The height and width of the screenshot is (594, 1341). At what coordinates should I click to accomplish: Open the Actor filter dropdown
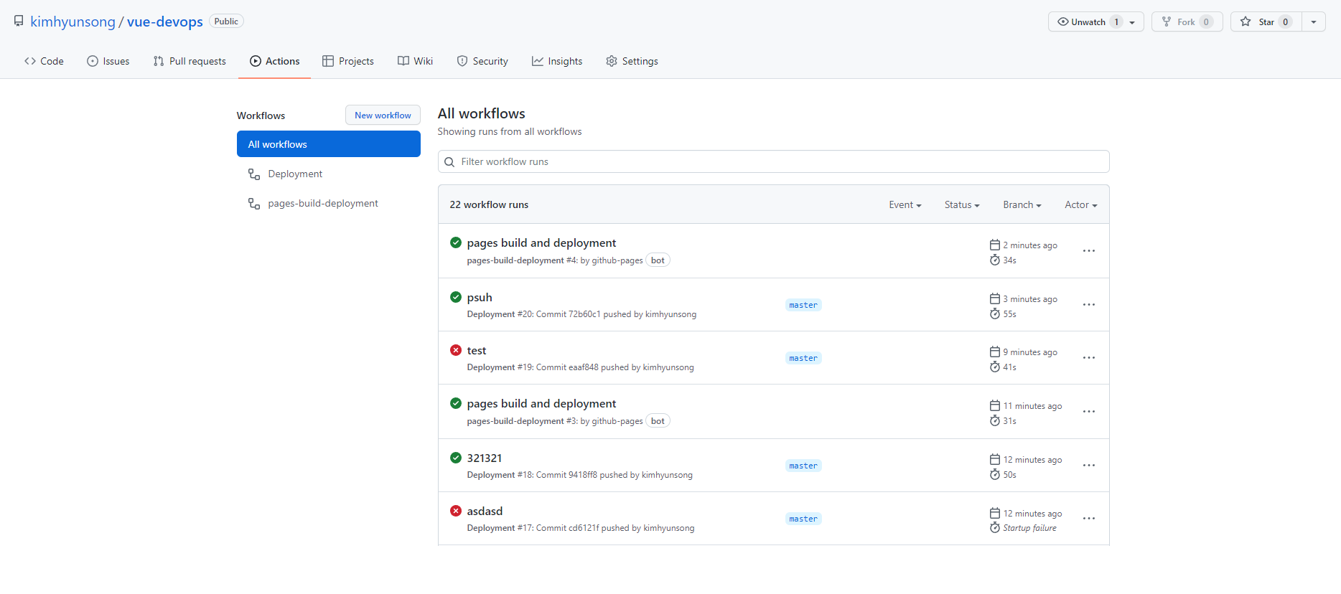point(1081,205)
